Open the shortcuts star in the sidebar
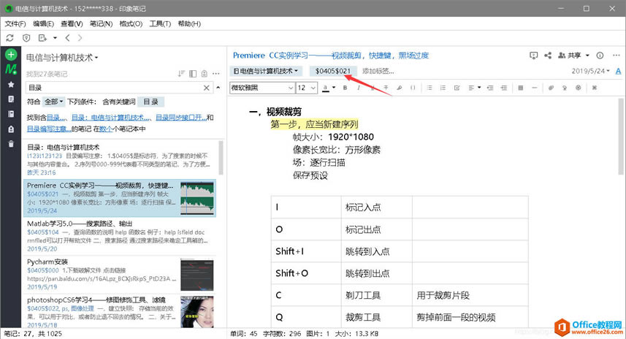 [x=11, y=84]
